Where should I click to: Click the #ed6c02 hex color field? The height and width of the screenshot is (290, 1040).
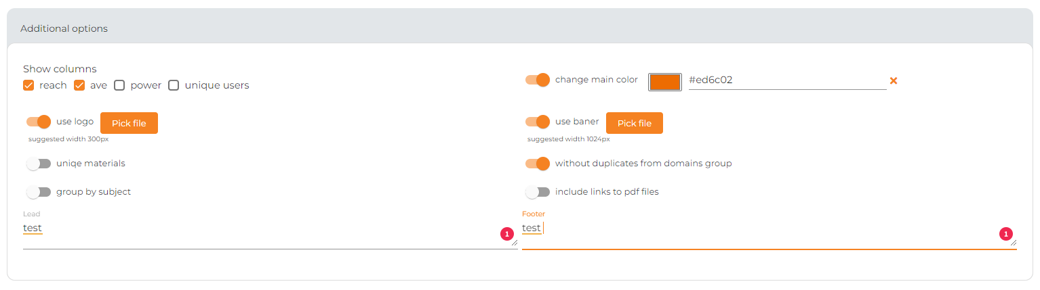click(787, 80)
